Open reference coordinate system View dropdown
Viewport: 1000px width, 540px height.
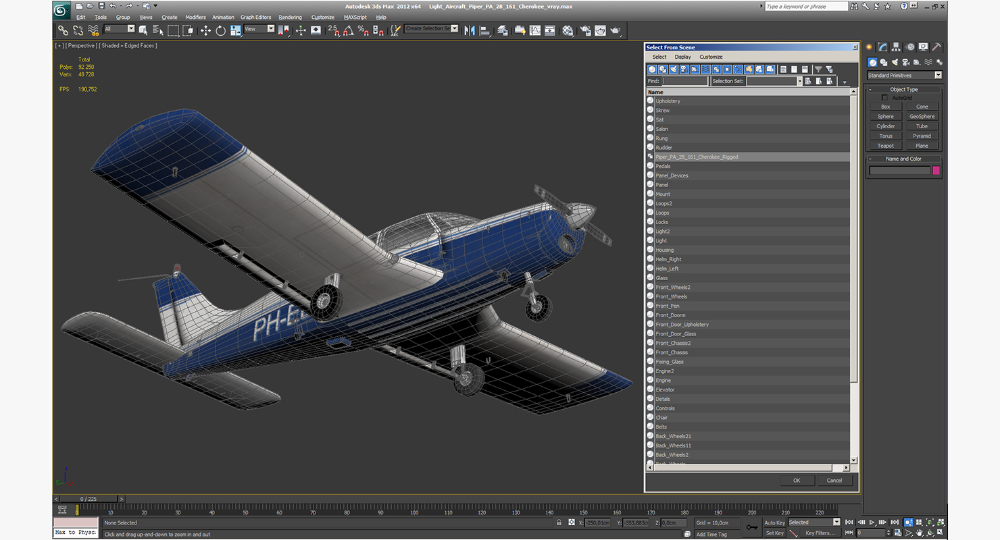tap(259, 28)
